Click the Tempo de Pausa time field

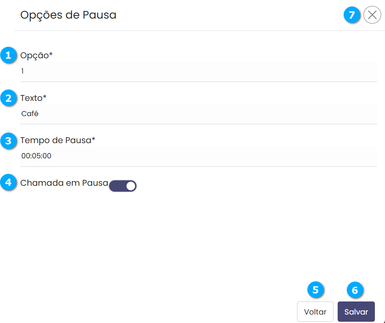(198, 156)
